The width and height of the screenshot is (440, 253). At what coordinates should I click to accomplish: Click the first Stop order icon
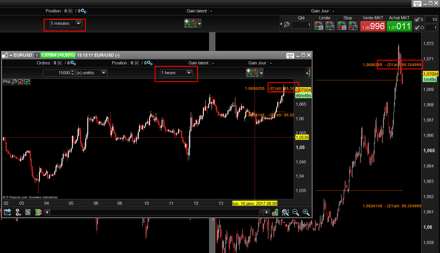(x=342, y=26)
